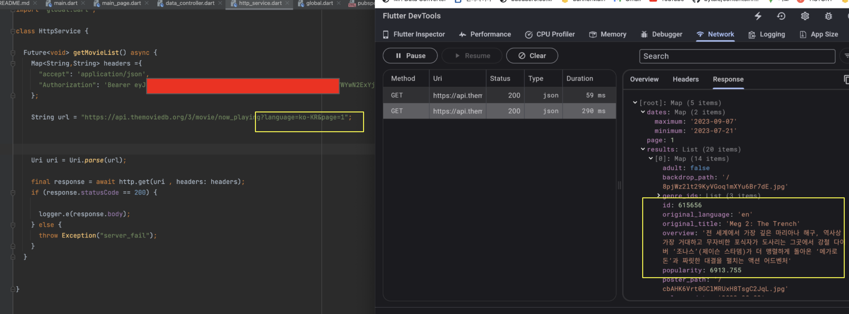Pause network recording
This screenshot has height=314, width=849.
coord(410,56)
